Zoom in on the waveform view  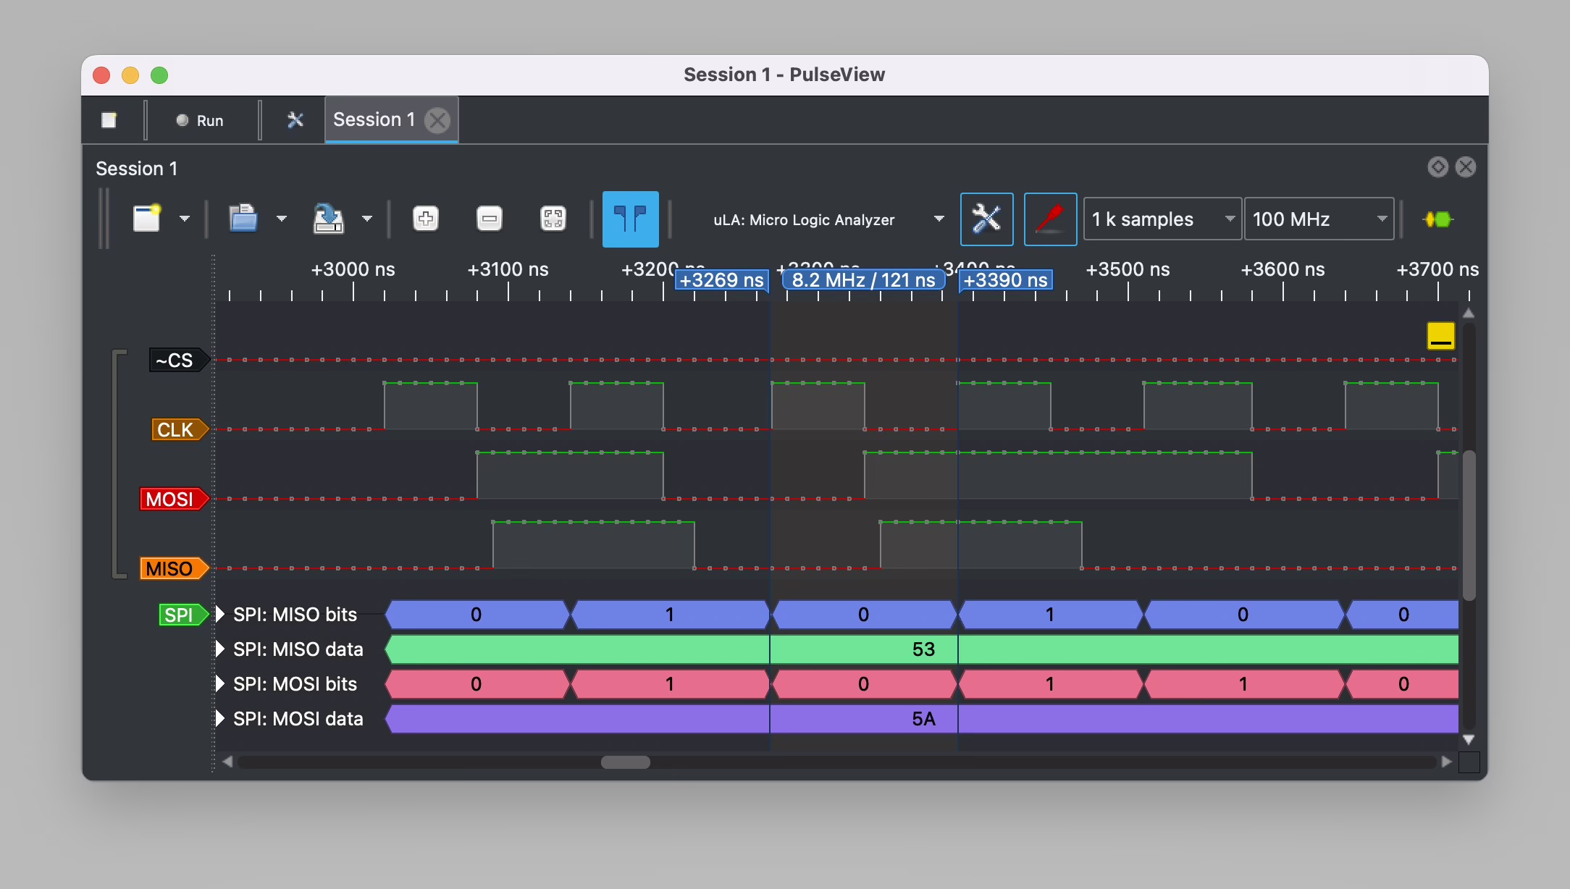click(426, 219)
